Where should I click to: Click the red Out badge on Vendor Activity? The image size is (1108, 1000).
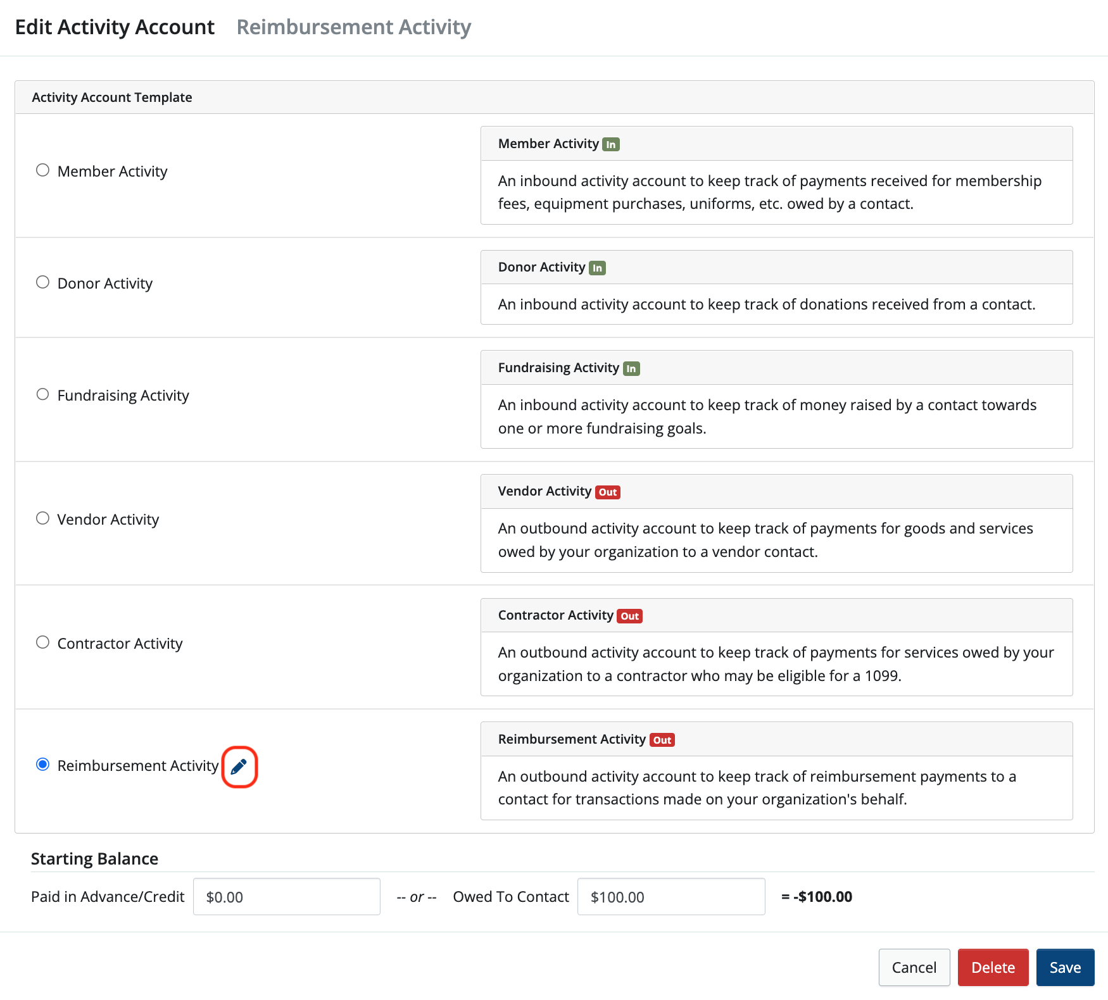tap(608, 492)
